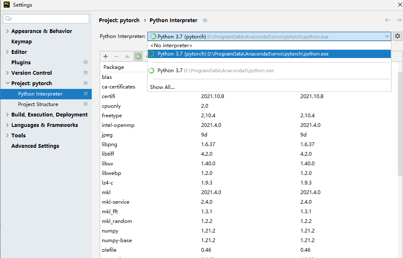Select the cpuonly package row
The height and width of the screenshot is (258, 403).
click(x=249, y=106)
